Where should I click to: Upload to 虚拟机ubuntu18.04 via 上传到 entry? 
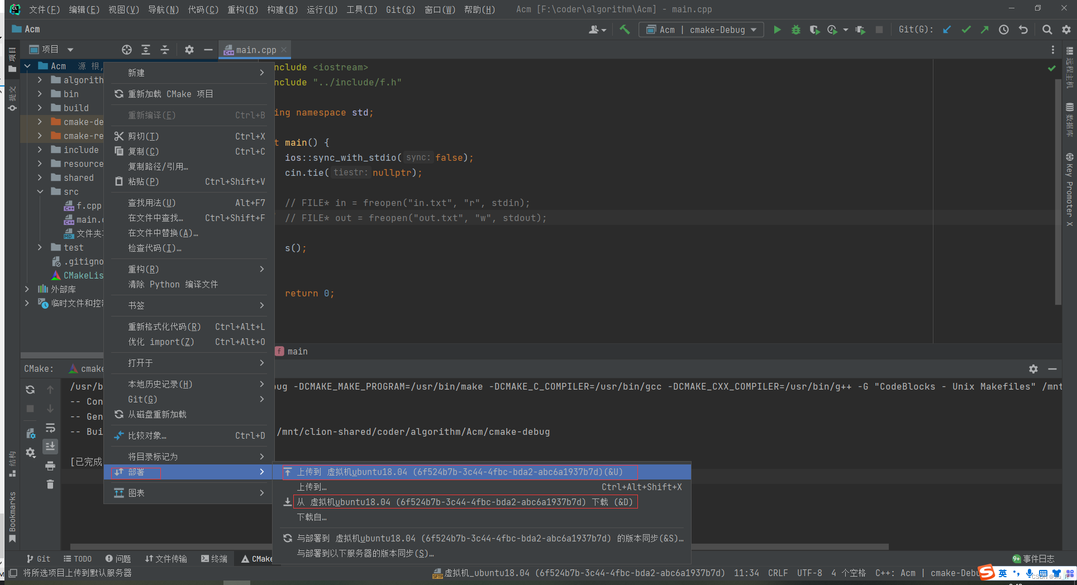pyautogui.click(x=482, y=472)
